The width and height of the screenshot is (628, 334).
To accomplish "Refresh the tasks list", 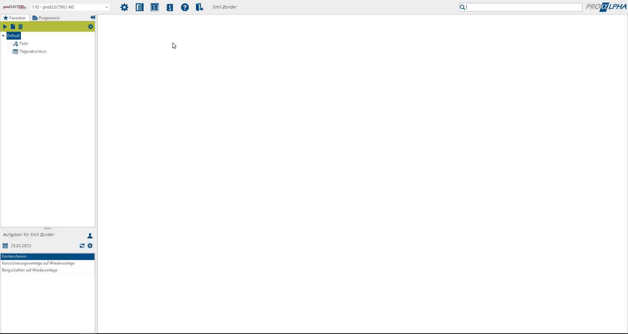I will pos(82,246).
